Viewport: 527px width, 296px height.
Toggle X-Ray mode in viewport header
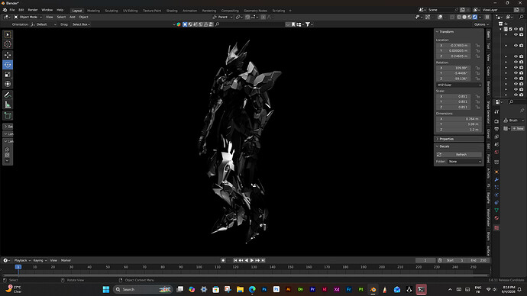coord(452,17)
